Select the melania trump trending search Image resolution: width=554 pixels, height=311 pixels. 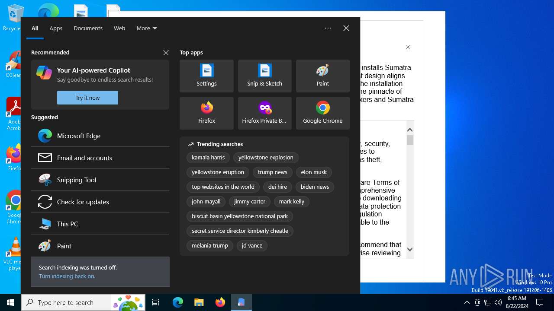coord(210,246)
